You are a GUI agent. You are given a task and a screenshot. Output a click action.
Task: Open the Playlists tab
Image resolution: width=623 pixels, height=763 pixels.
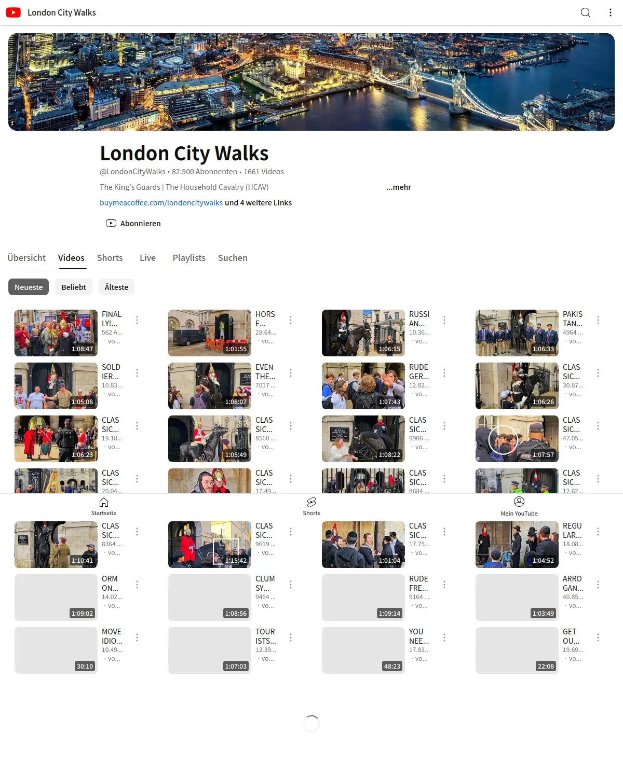coord(189,258)
